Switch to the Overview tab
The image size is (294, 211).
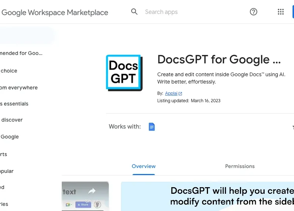[144, 166]
